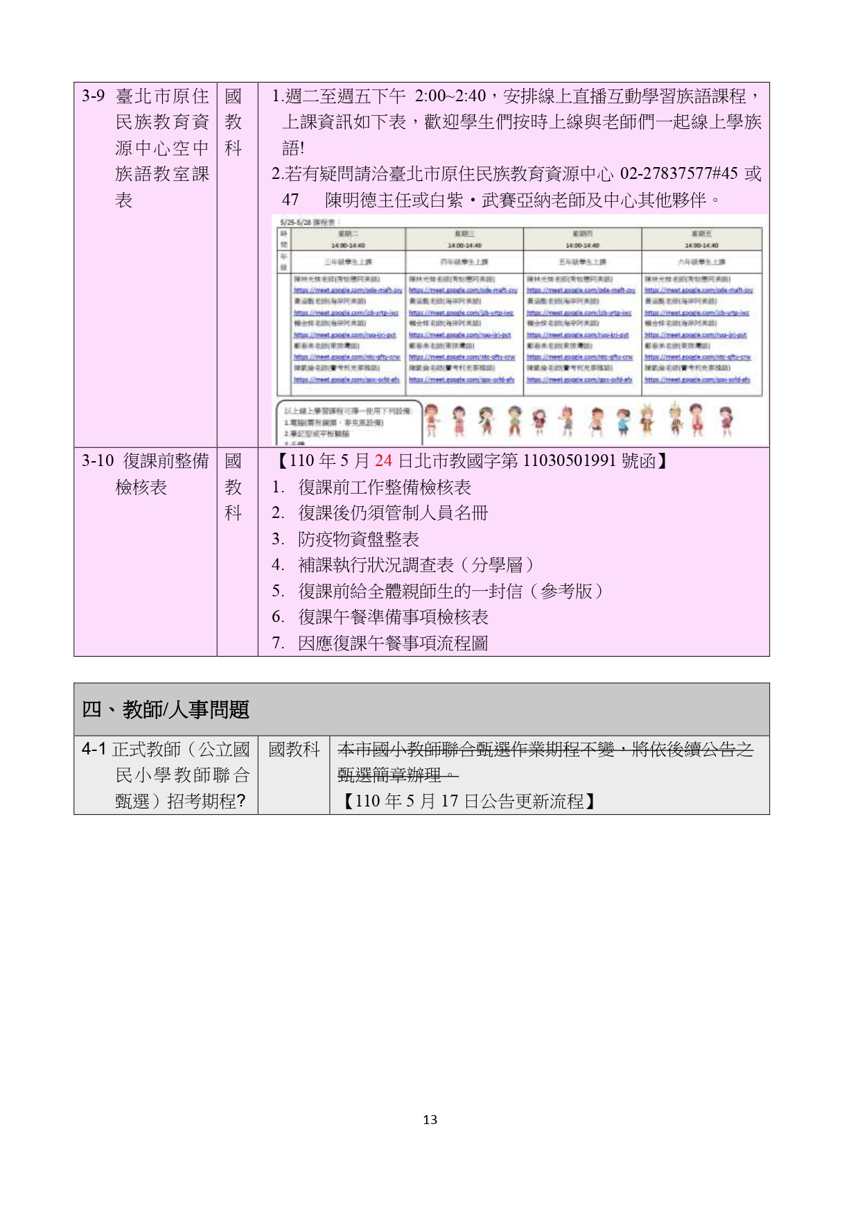Click list item 復課午餐準備事項檢核表
The image size is (860, 1217).
pos(393,617)
